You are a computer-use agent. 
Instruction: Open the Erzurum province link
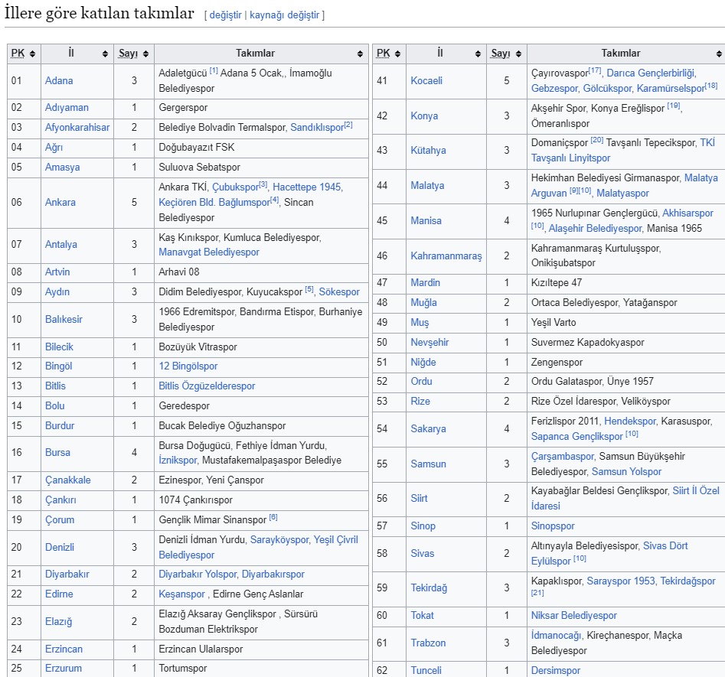64,669
